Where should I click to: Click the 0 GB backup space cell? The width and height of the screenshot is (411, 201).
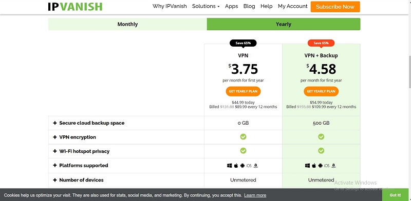[243, 123]
